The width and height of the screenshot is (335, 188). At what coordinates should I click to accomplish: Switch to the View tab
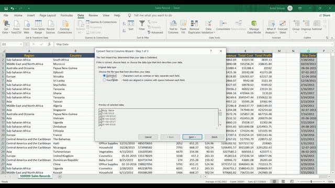tap(106, 15)
